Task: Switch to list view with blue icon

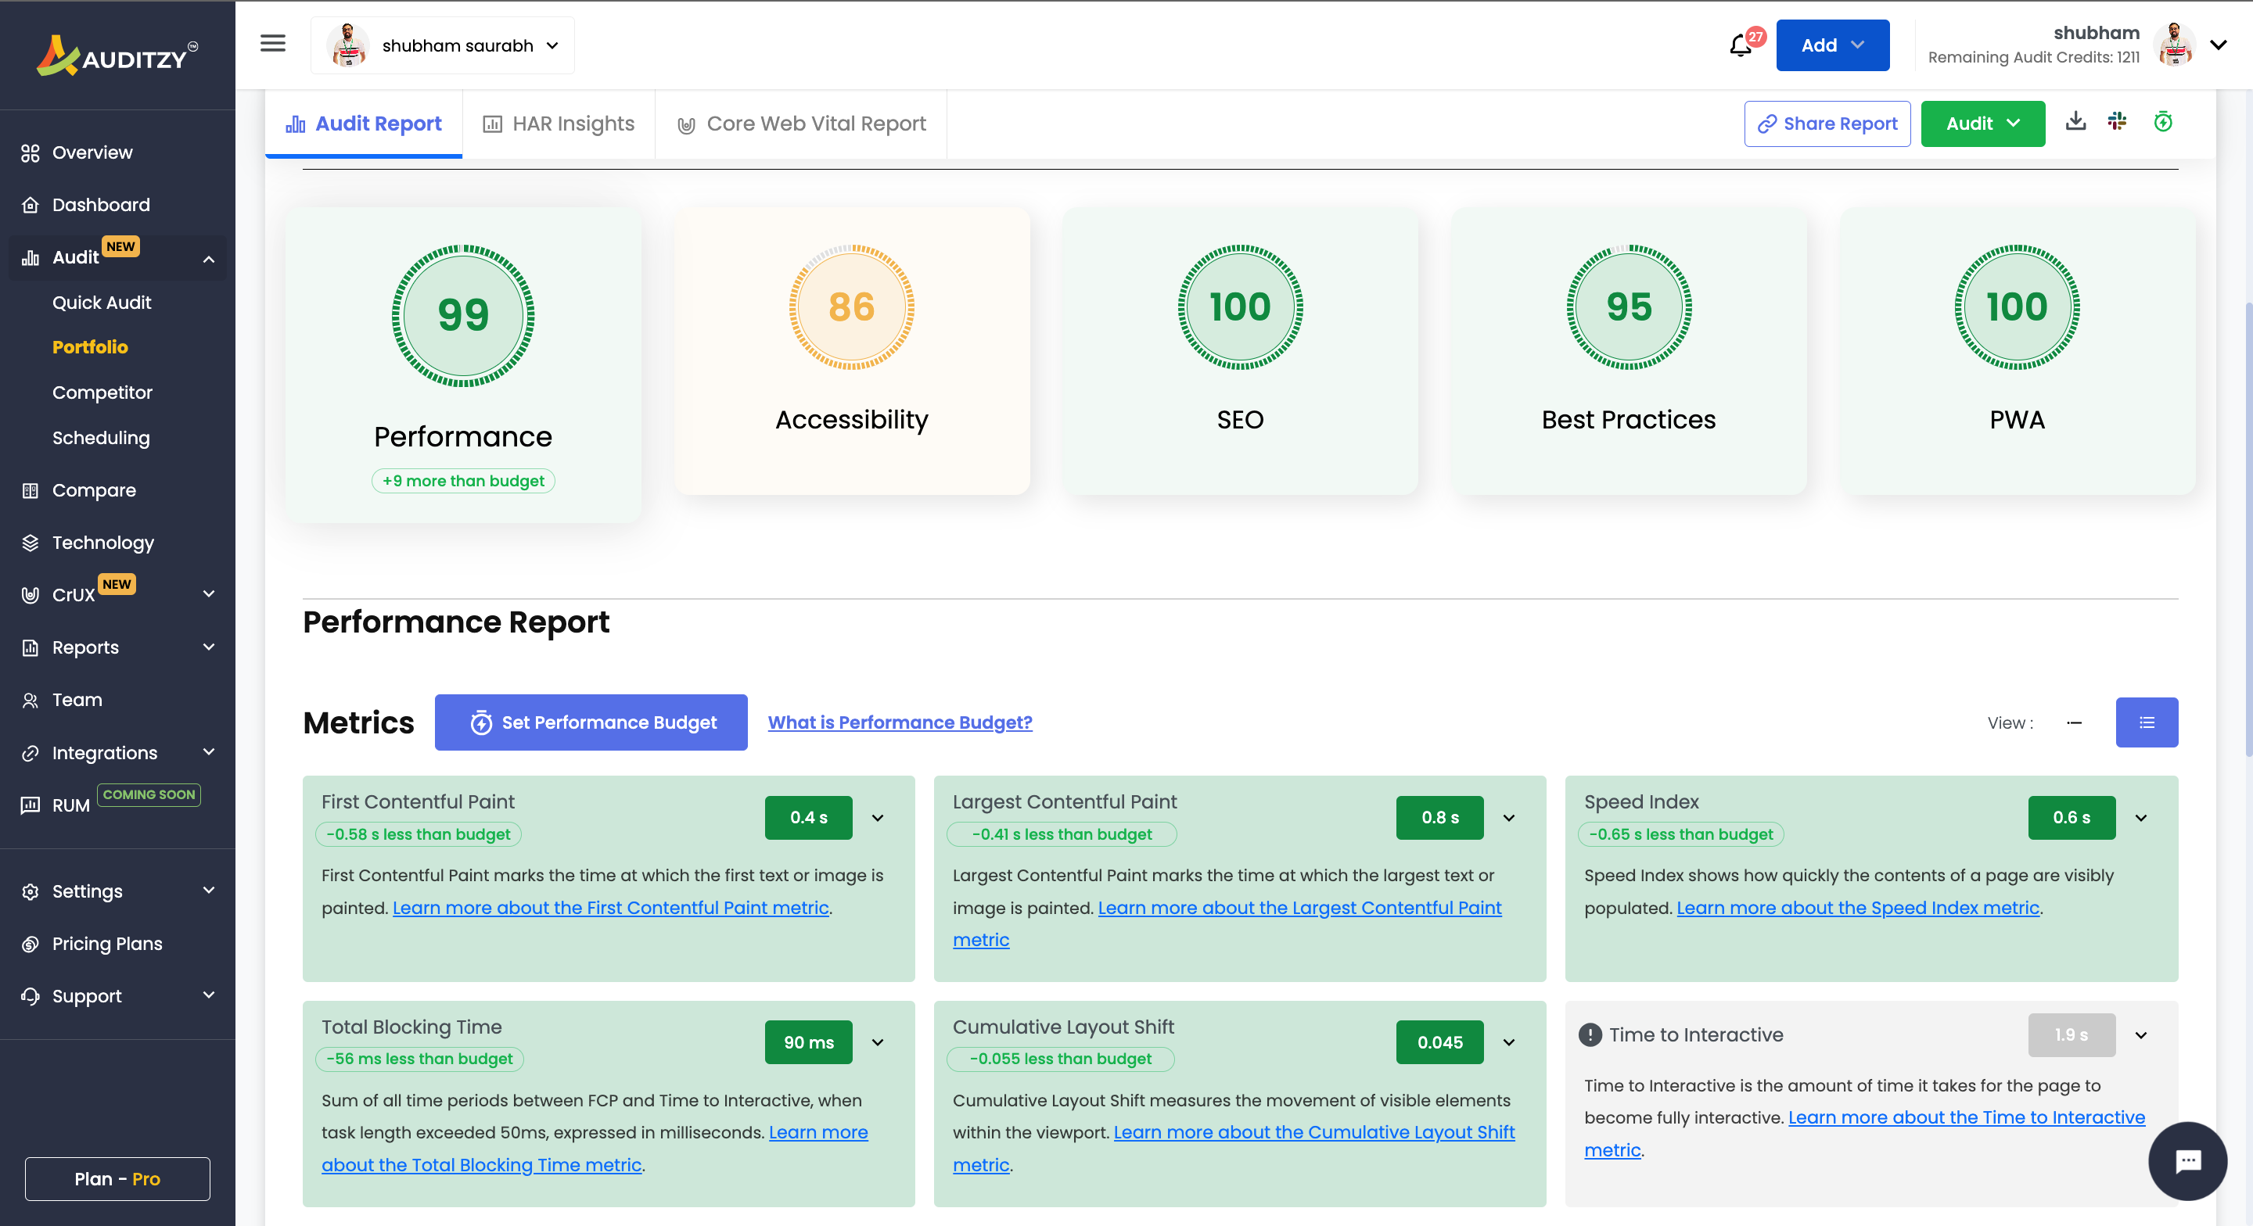Action: (x=2147, y=722)
